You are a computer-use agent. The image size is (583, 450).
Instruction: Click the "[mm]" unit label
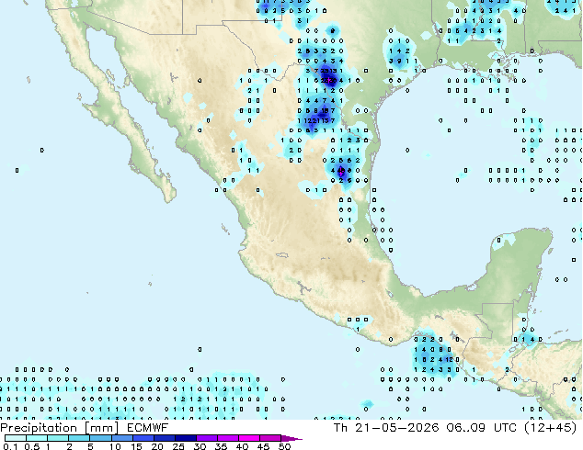click(102, 428)
